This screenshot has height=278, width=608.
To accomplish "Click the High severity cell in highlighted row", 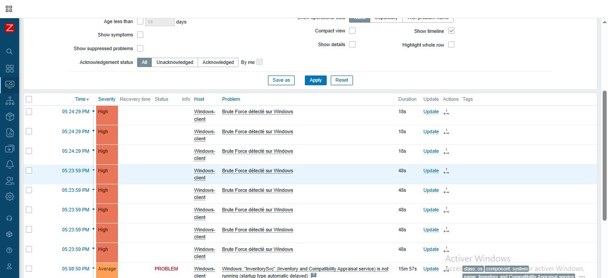I will click(107, 174).
